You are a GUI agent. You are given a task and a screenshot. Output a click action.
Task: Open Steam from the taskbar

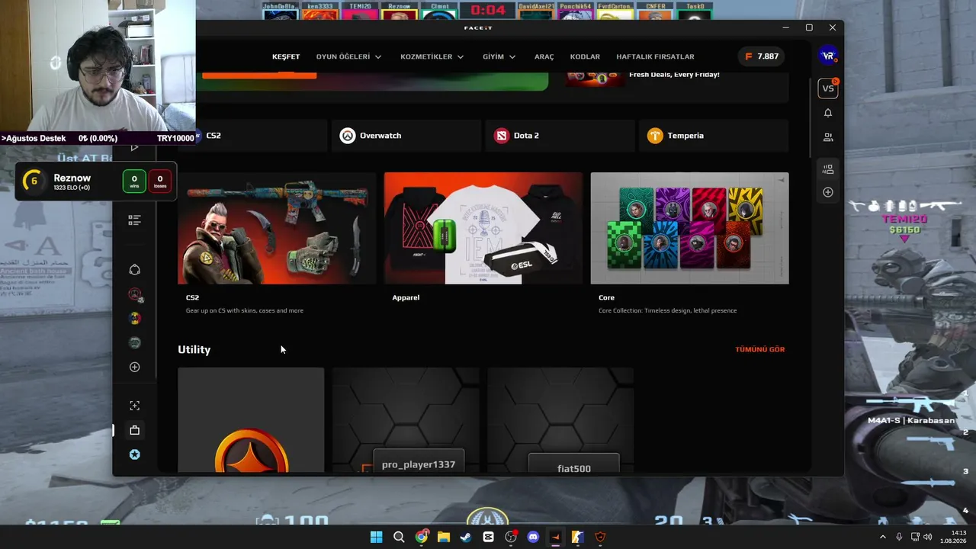466,537
